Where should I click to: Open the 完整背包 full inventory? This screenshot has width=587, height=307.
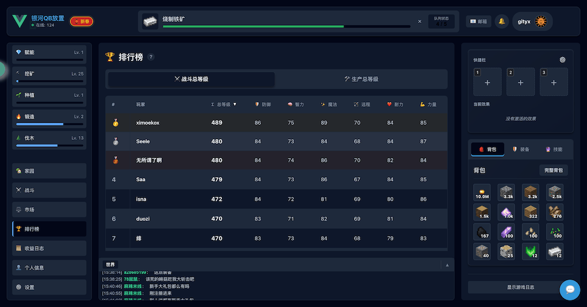coord(554,170)
